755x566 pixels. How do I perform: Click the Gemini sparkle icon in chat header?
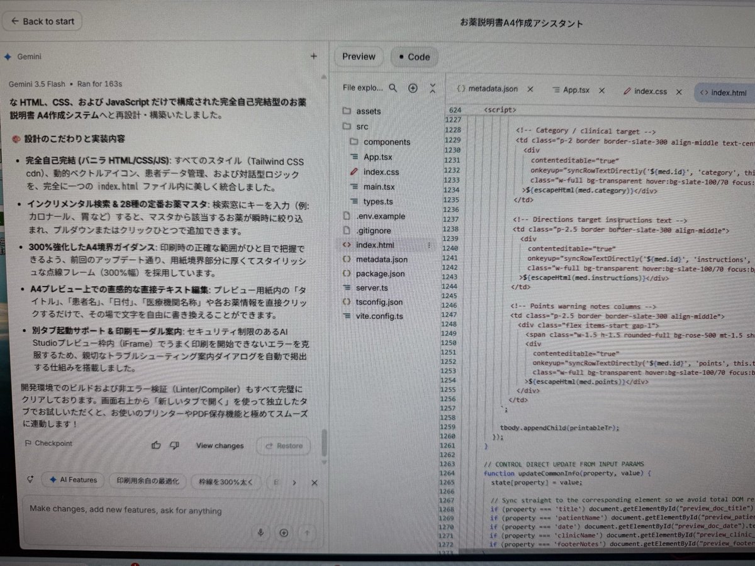[8, 57]
